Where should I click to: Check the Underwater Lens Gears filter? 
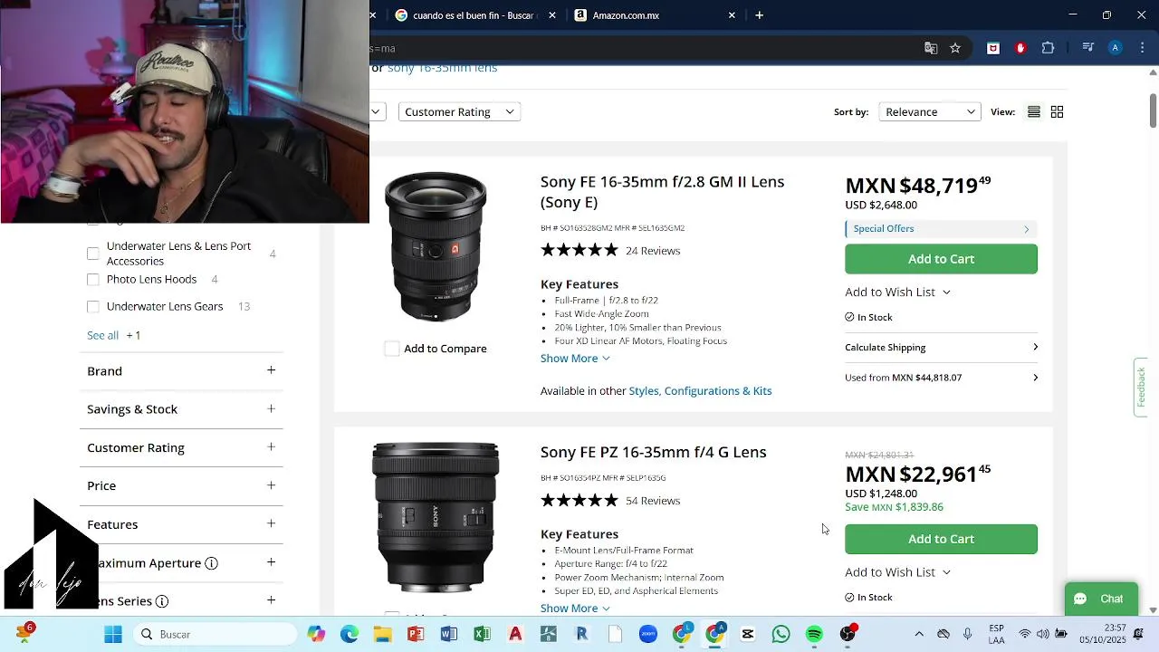(x=93, y=306)
